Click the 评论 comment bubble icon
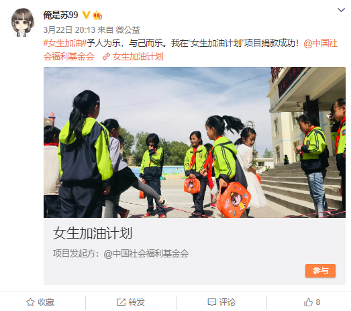351x311 pixels. [x=212, y=302]
